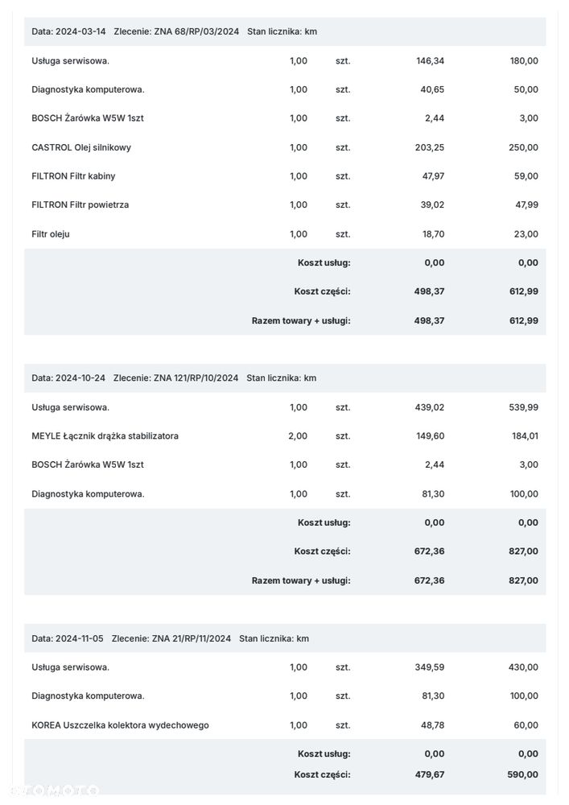
Task: Click the 539,99 service price value
Action: click(x=524, y=407)
